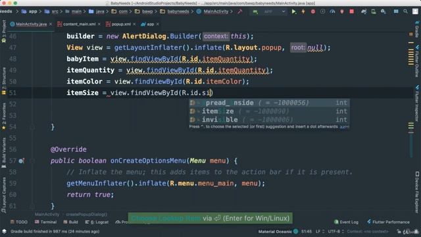Click the Make Project hammer icon
The width and height of the screenshot is (421, 237).
click(239, 12)
